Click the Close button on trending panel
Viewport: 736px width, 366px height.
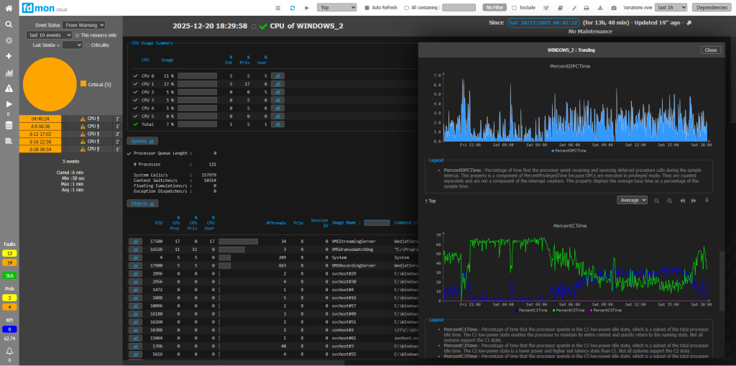(x=710, y=50)
